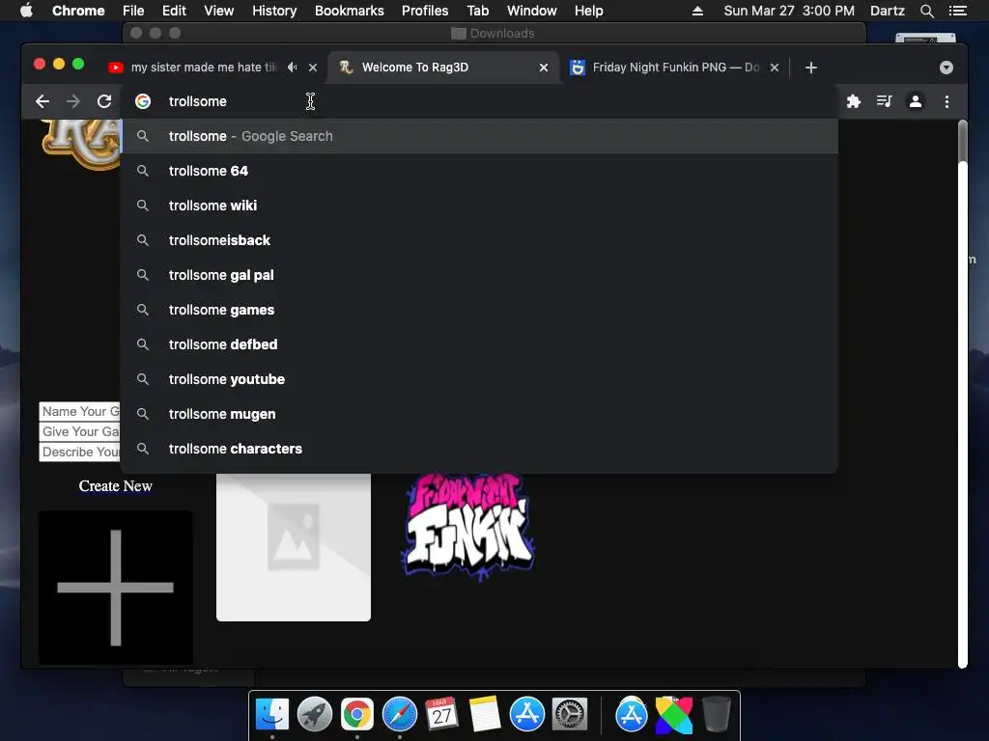Select the 'trollsome characters' suggestion
This screenshot has height=741, width=989.
pos(479,449)
